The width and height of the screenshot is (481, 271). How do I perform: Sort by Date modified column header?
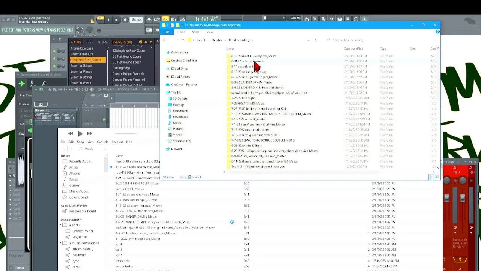click(x=354, y=49)
